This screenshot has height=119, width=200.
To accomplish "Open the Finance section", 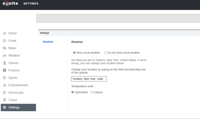I will point(14,70).
